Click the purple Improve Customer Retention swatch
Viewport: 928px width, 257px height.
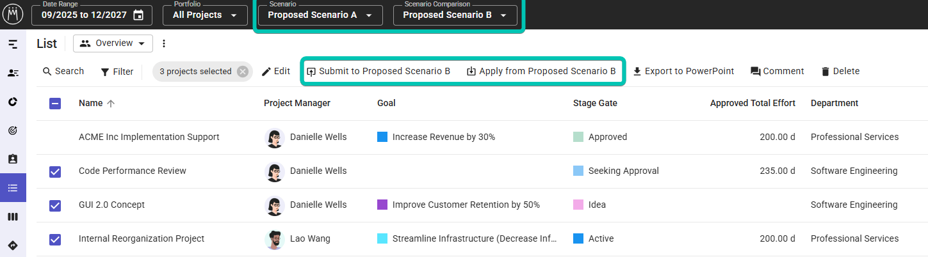[382, 205]
